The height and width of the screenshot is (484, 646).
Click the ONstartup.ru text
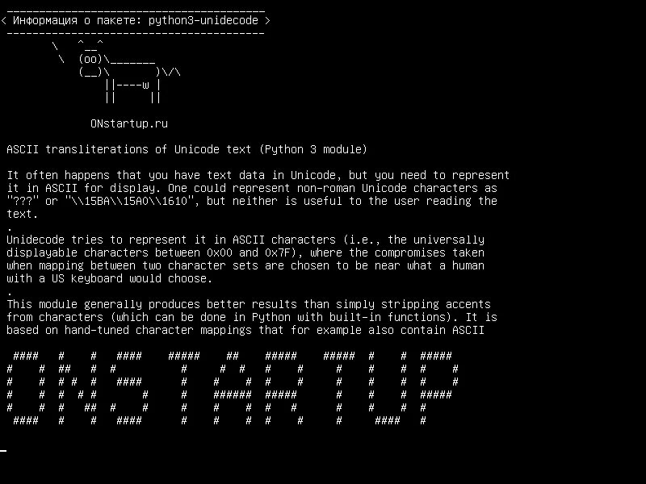(x=129, y=124)
